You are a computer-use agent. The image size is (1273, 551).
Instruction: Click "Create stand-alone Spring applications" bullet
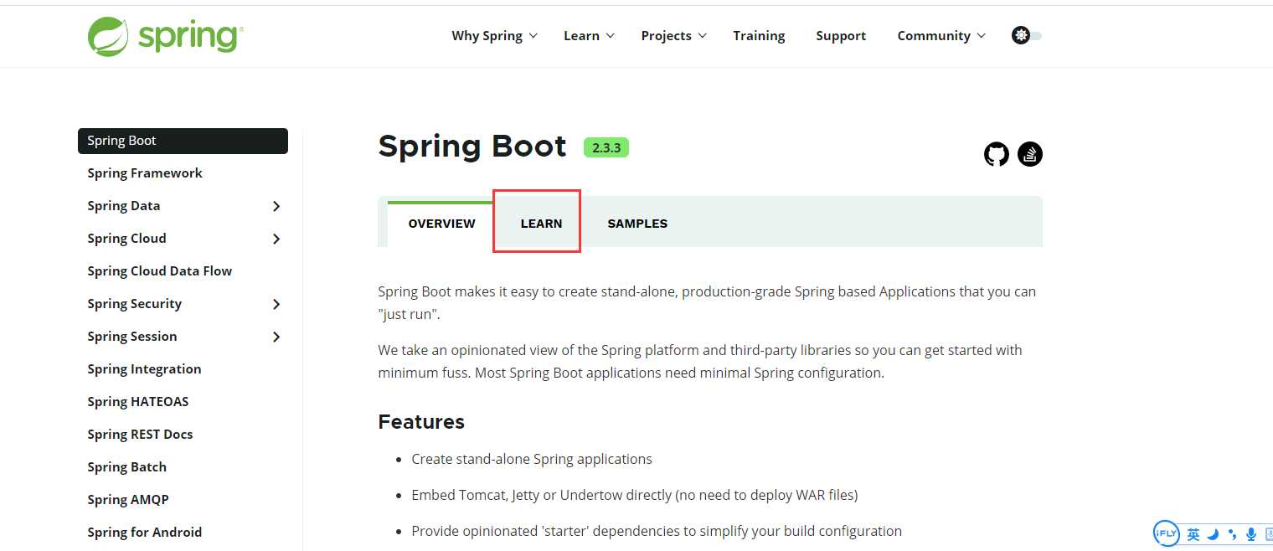click(x=532, y=459)
